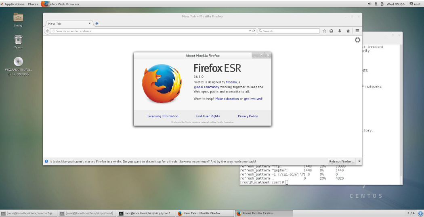Click the search magnifier icon in Search box
The image size is (424, 217).
tap(261, 31)
